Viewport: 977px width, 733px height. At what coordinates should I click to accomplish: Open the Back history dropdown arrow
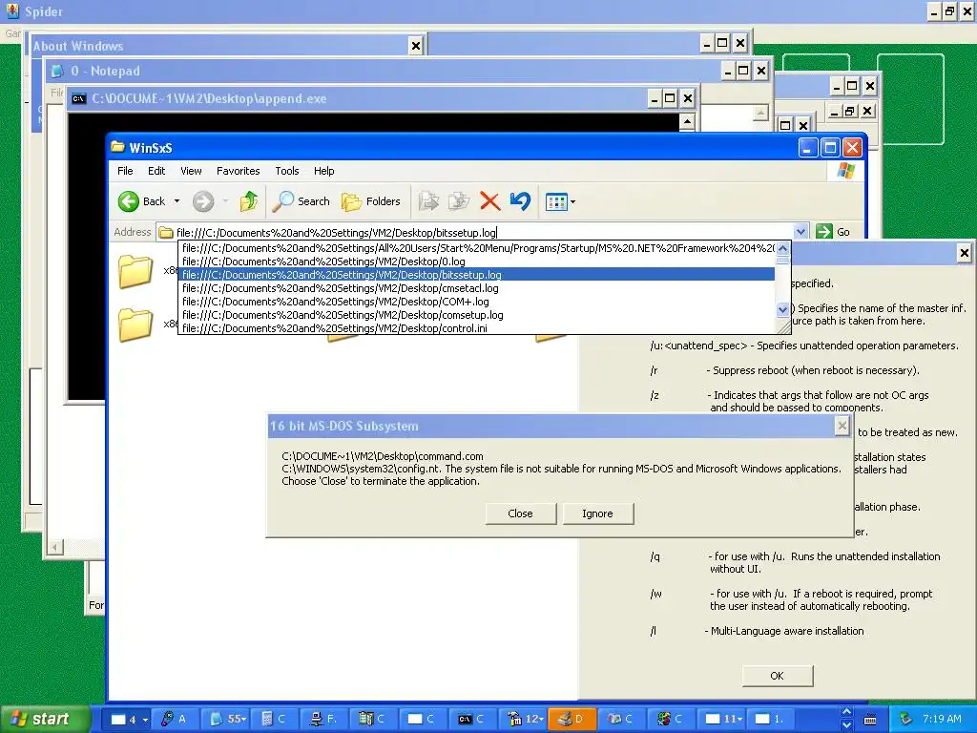tap(177, 201)
